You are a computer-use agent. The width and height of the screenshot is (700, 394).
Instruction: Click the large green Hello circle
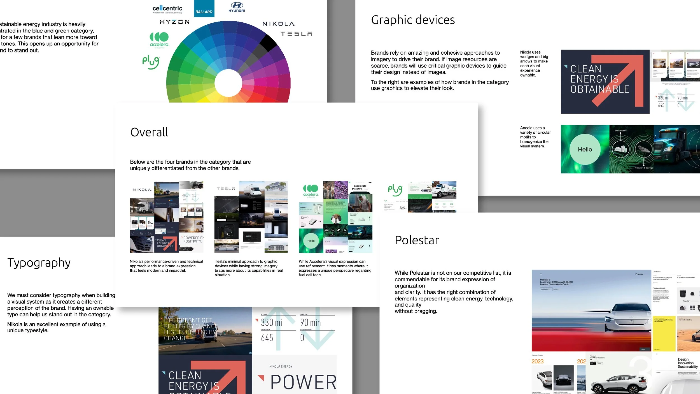click(585, 149)
